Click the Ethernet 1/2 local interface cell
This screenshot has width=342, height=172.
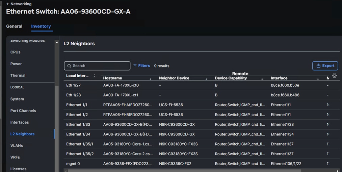(77, 115)
